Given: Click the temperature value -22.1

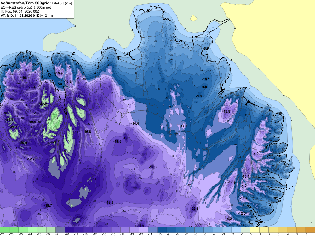Looking at the screenshot, I should 14,127.
